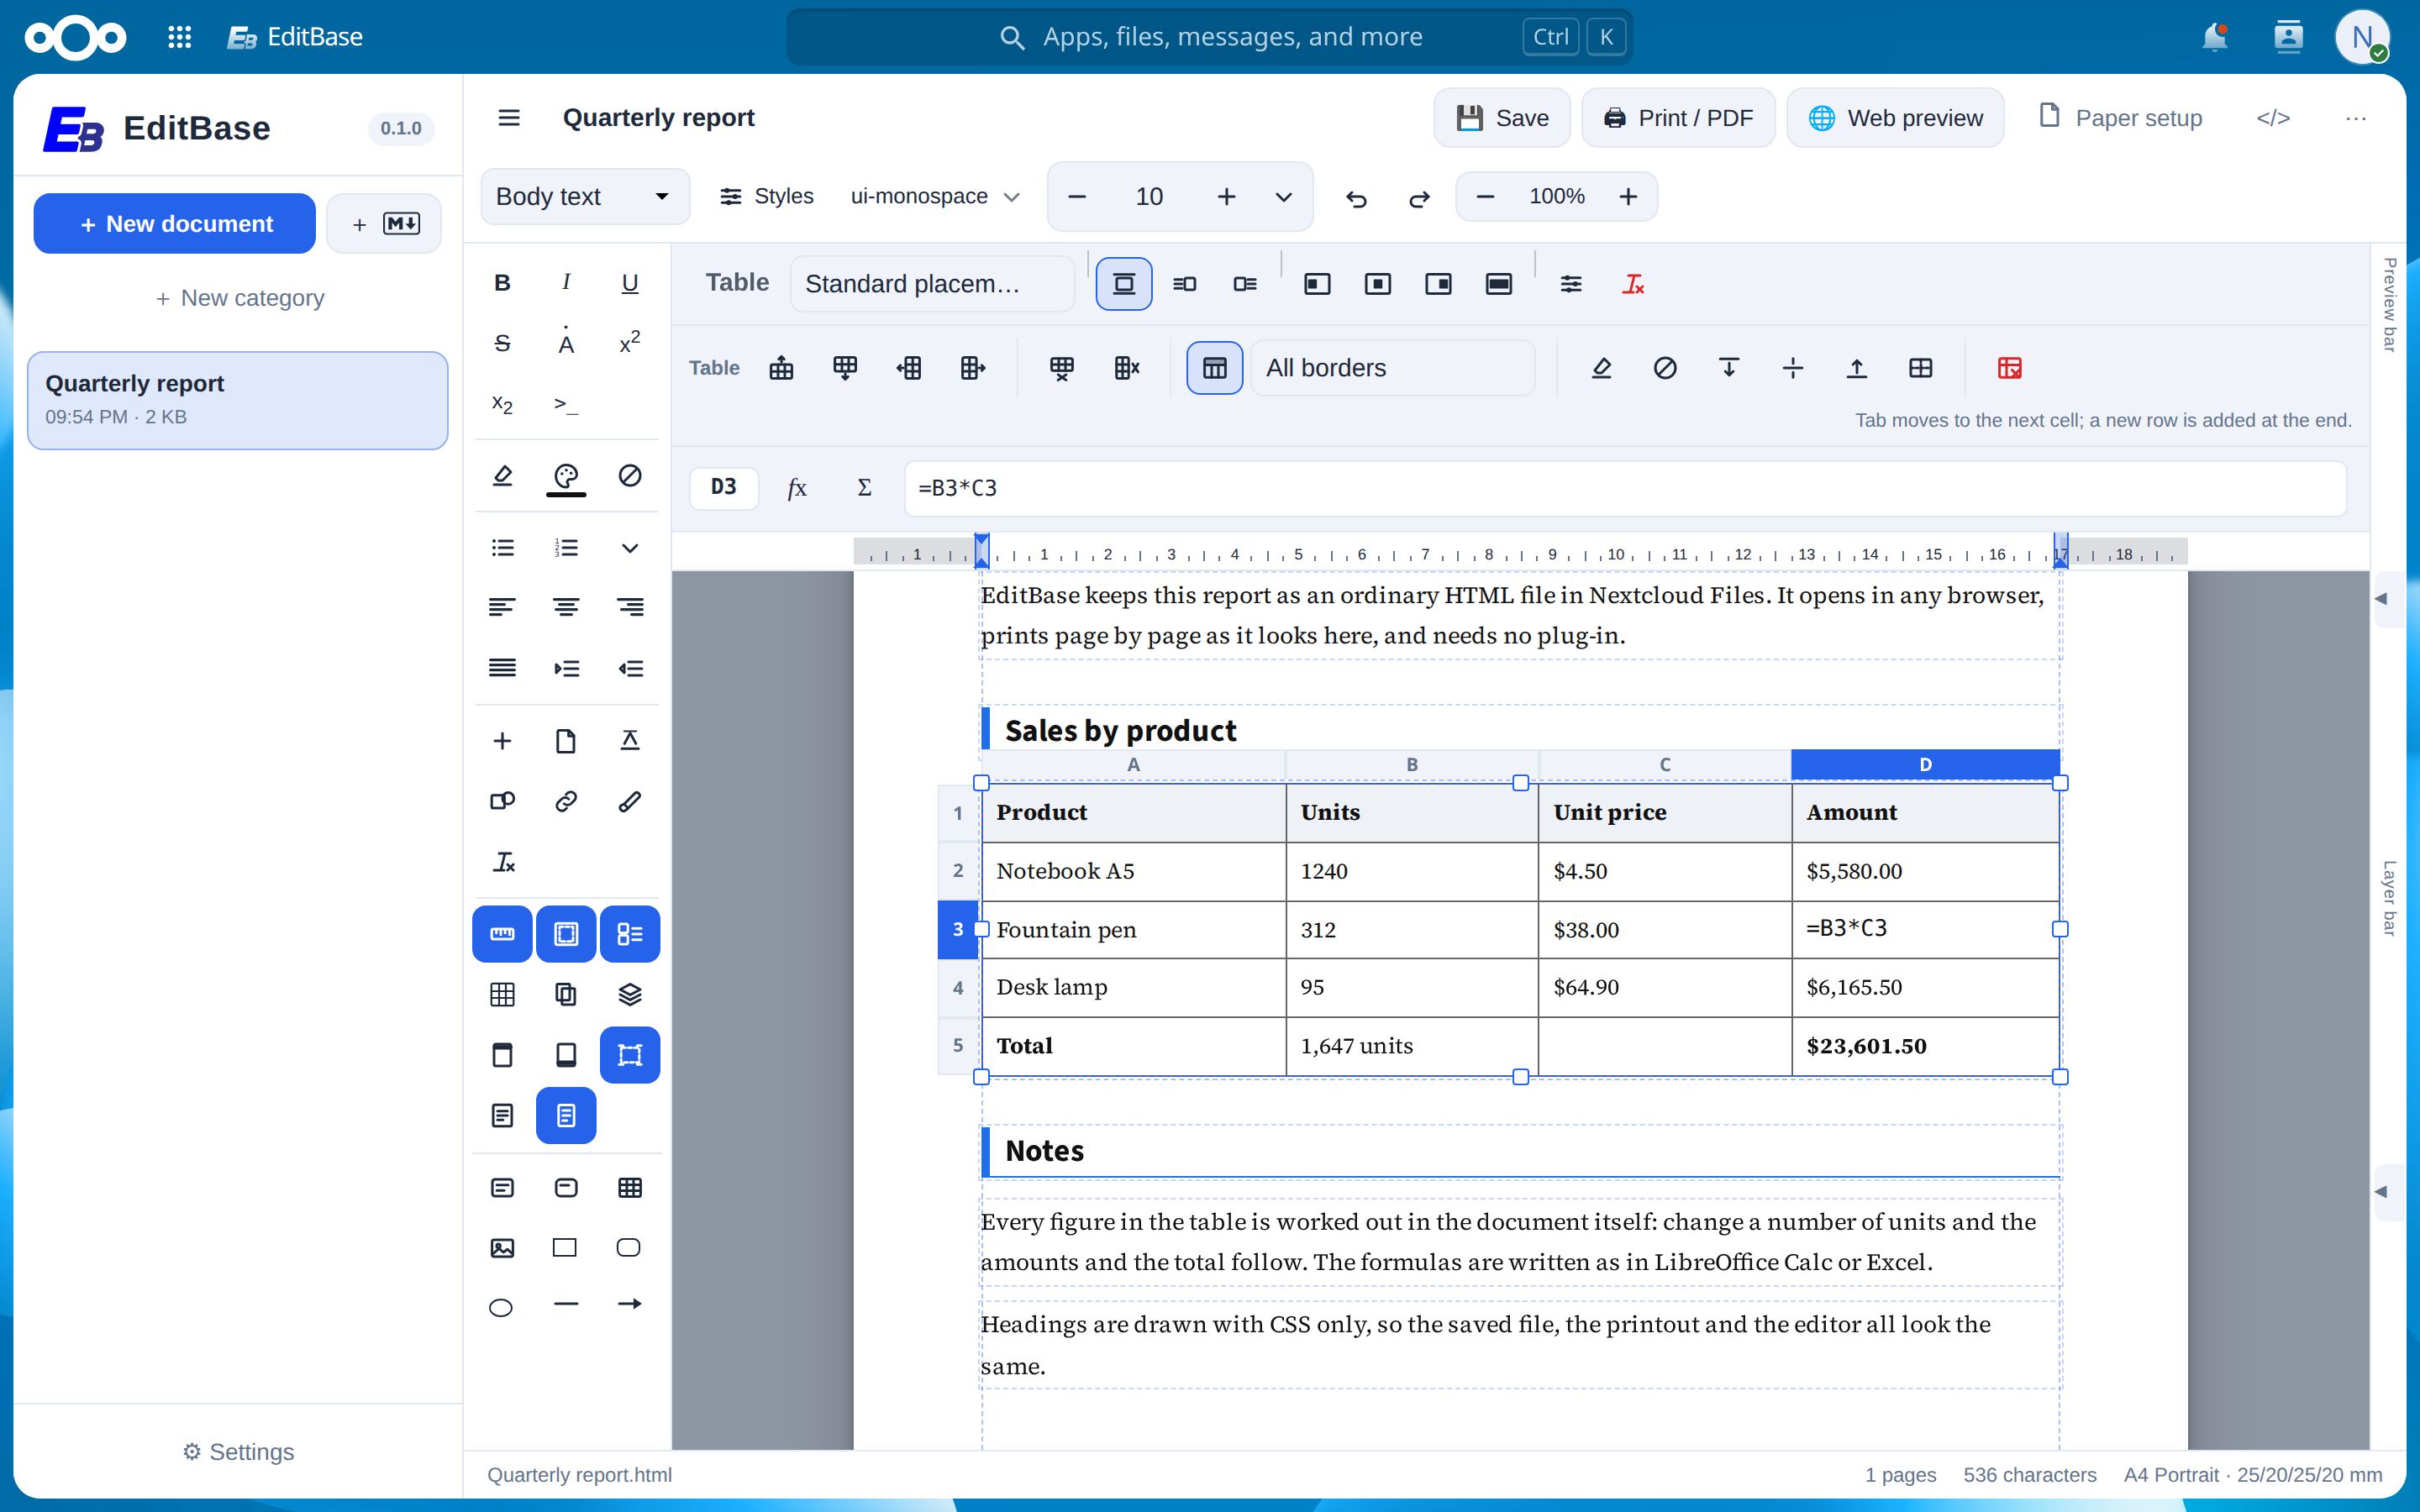The height and width of the screenshot is (1512, 2420).
Task: Create a New document
Action: pyautogui.click(x=175, y=224)
